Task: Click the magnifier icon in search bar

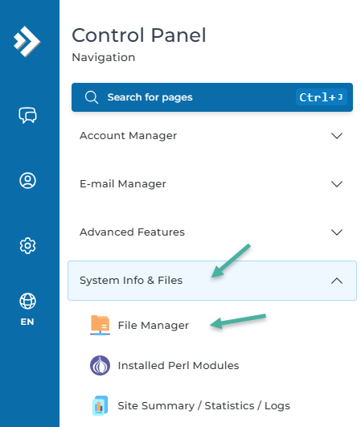Action: click(x=92, y=97)
